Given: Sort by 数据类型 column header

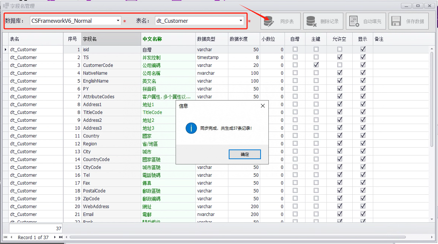Looking at the screenshot, I should pyautogui.click(x=212, y=39).
